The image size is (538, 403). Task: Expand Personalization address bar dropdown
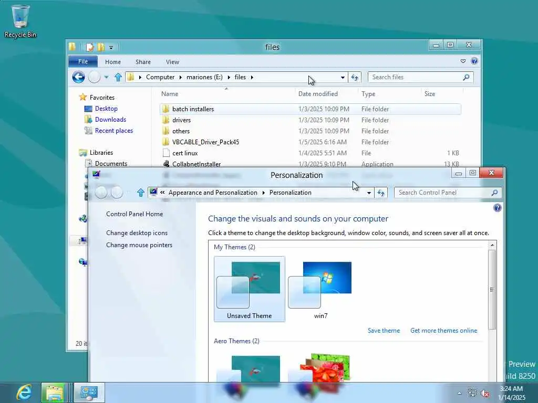[369, 193]
